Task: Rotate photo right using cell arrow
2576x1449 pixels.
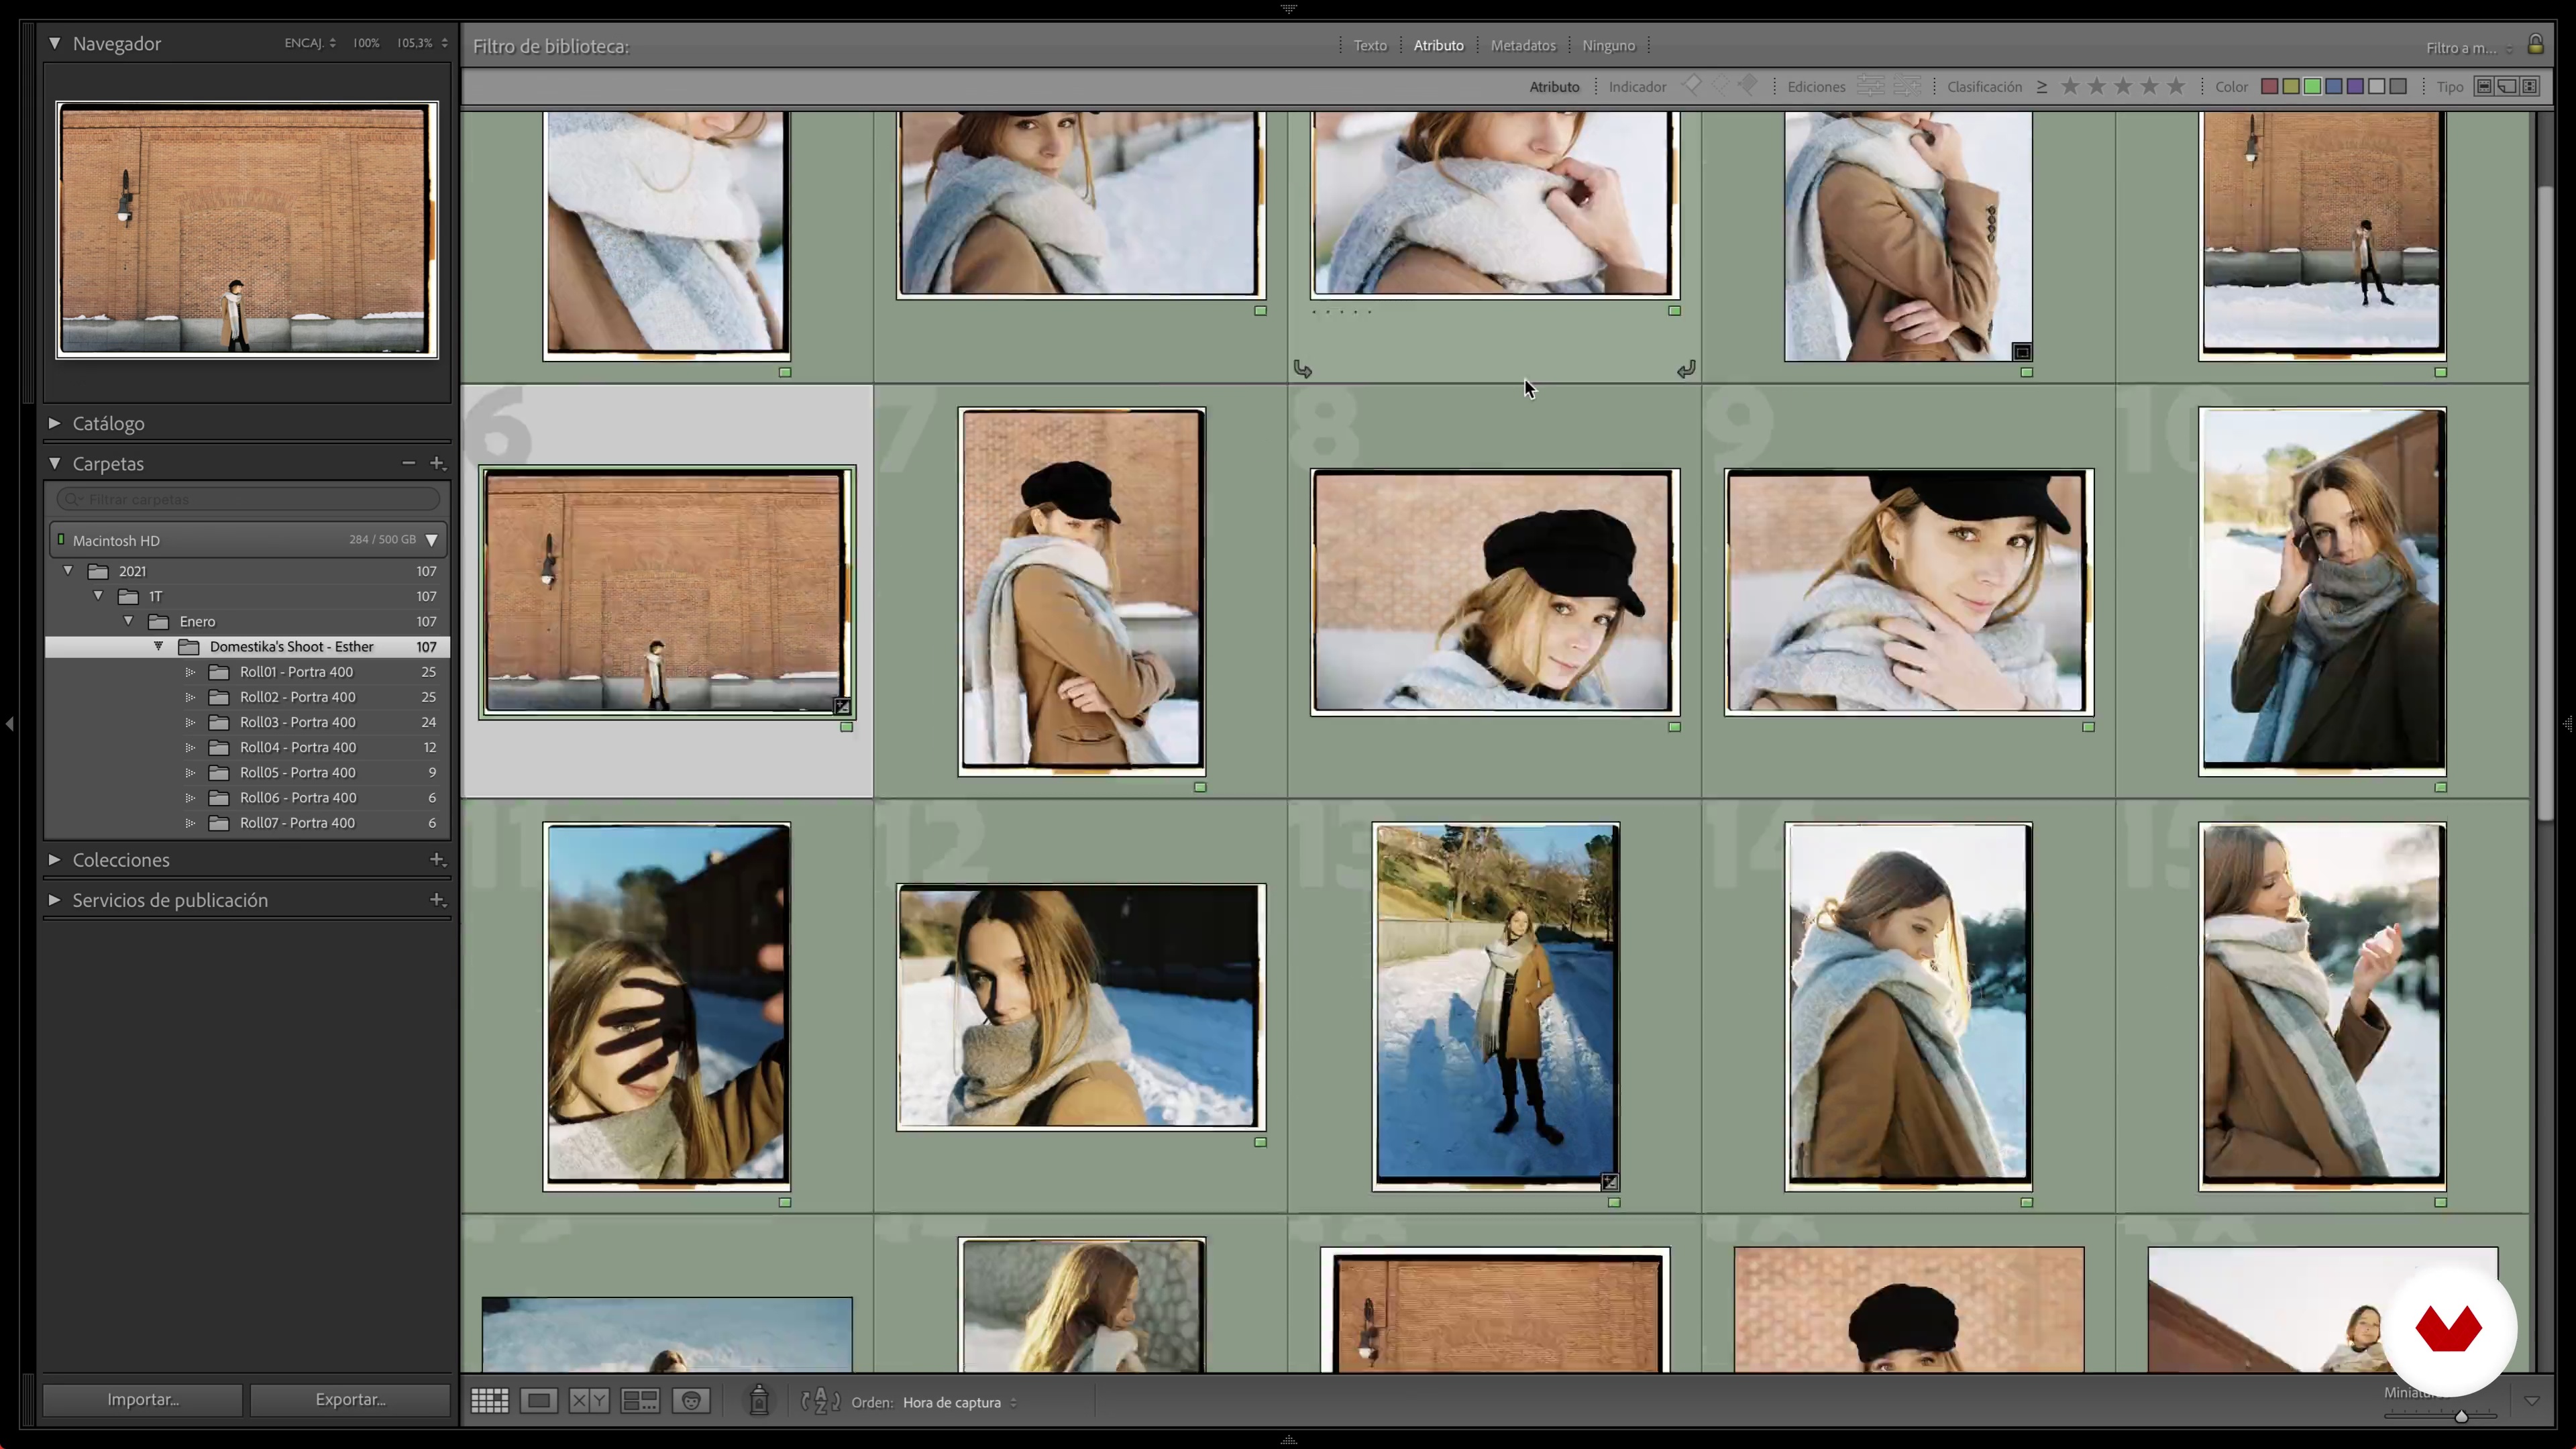Action: click(x=1686, y=369)
